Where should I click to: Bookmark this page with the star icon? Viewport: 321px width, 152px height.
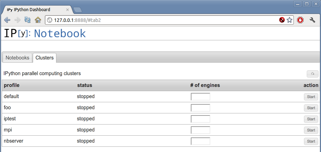pyautogui.click(x=289, y=20)
